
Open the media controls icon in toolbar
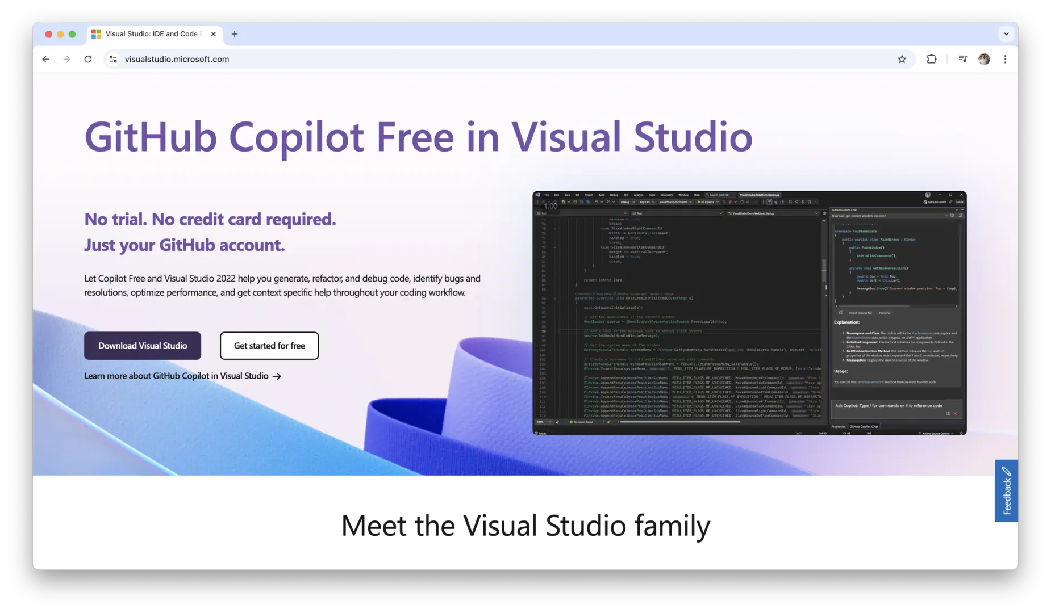click(x=962, y=59)
